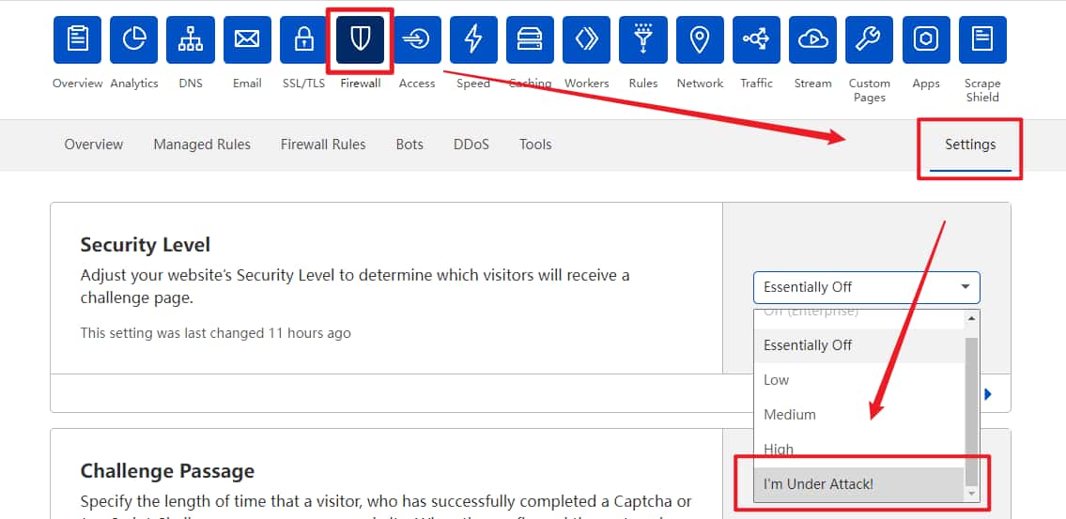1066x519 pixels.
Task: Switch to the Bots tab
Action: [409, 145]
